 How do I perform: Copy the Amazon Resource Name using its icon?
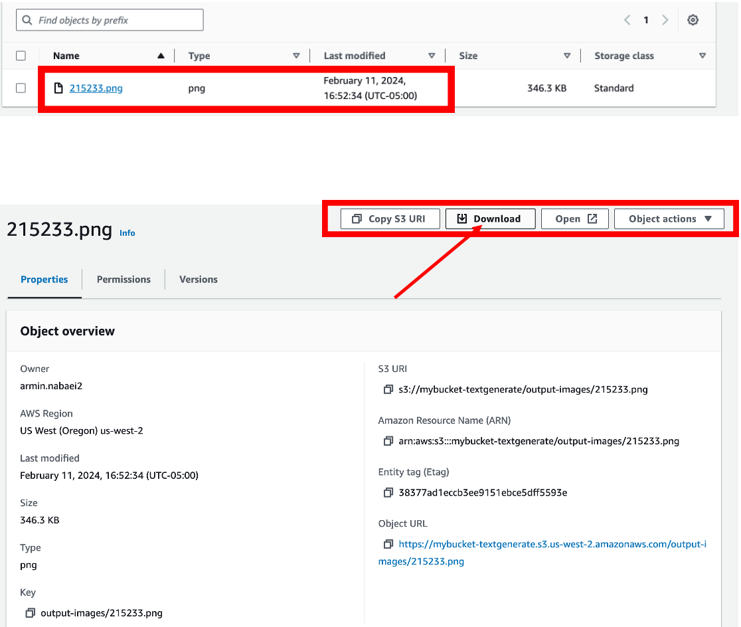[388, 441]
